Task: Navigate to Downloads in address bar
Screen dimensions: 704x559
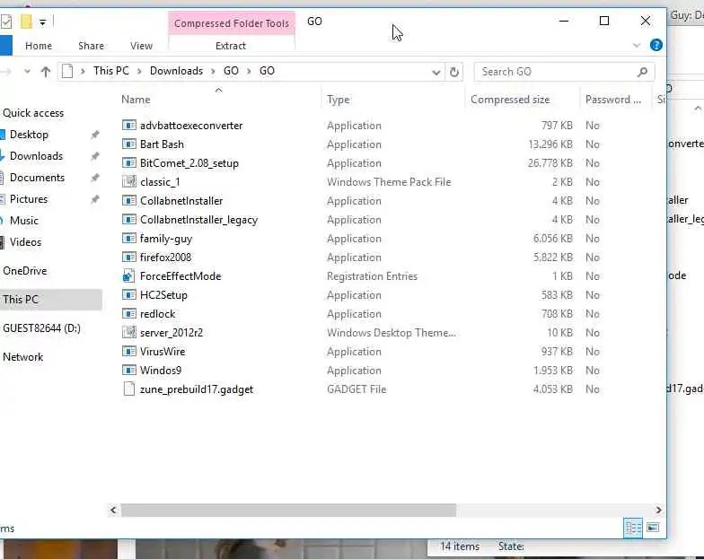Action: point(176,71)
